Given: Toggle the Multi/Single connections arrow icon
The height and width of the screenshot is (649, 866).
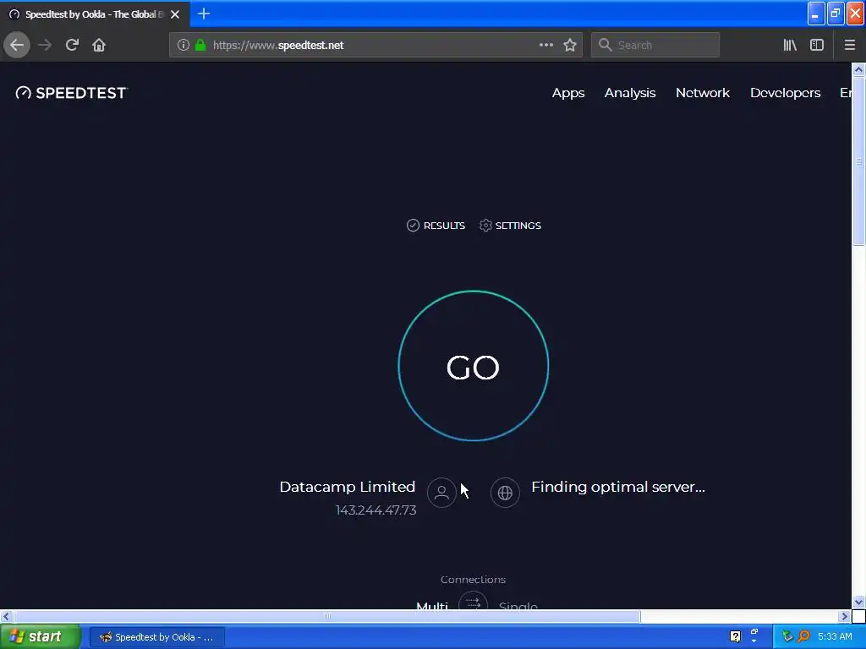Looking at the screenshot, I should [474, 601].
